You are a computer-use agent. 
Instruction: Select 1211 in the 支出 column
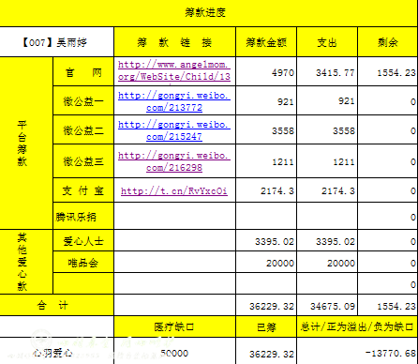click(327, 161)
